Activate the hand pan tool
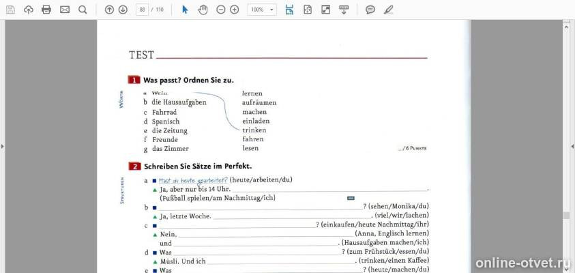Viewport: 575px width, 273px height. [203, 10]
